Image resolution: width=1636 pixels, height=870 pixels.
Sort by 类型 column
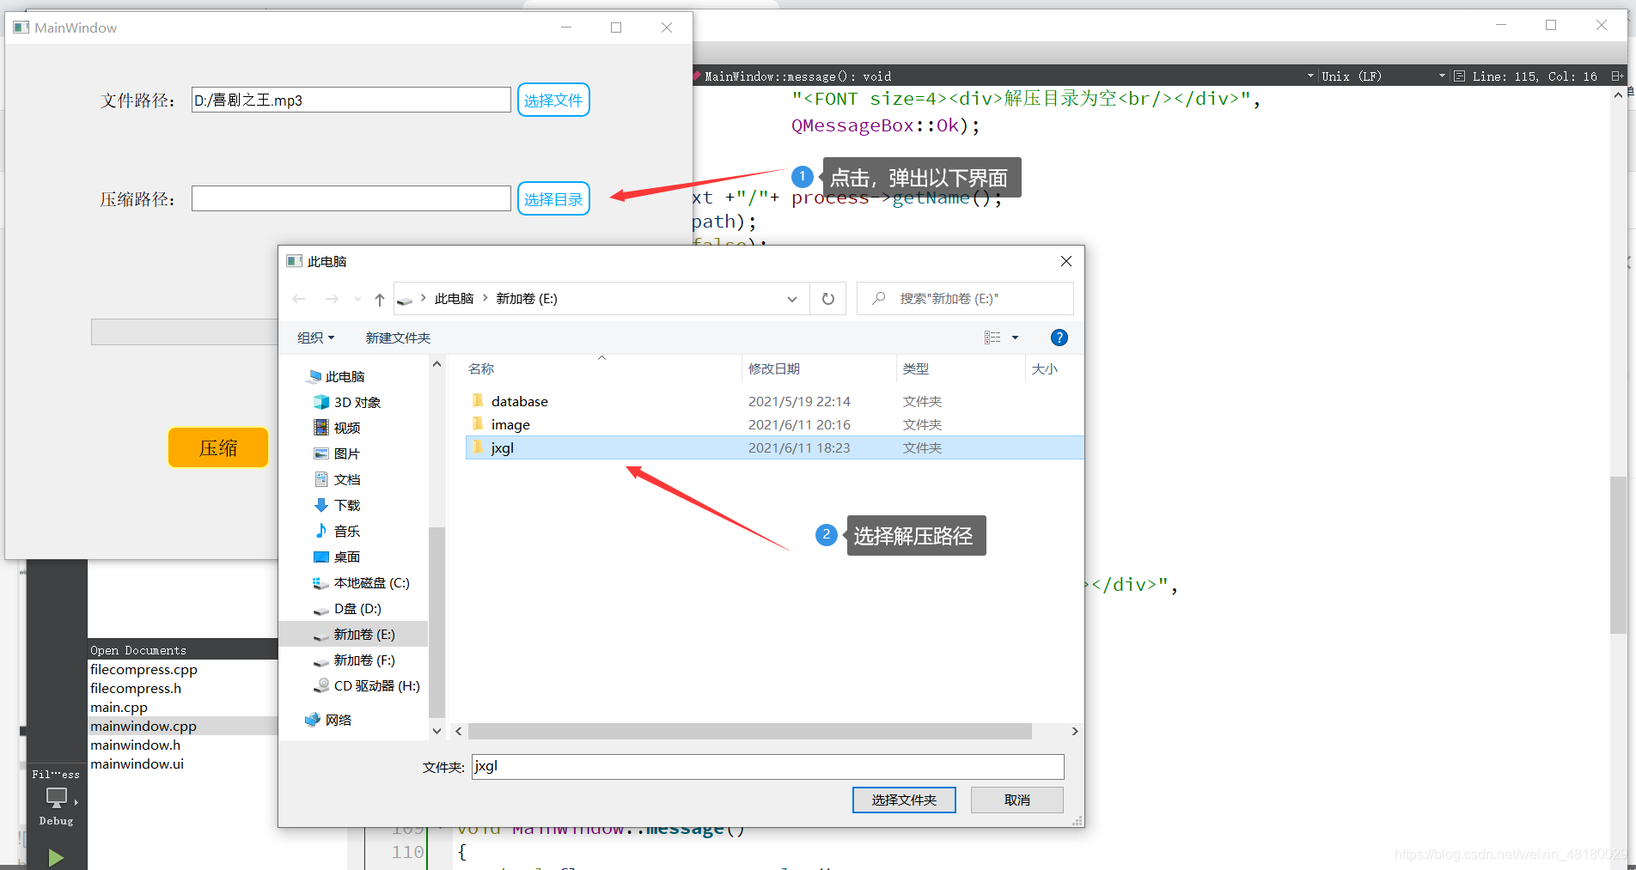coord(916,368)
